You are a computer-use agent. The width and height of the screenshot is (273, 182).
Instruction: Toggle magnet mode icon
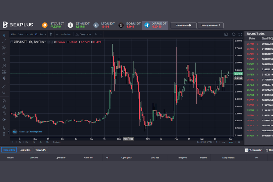coord(4,101)
